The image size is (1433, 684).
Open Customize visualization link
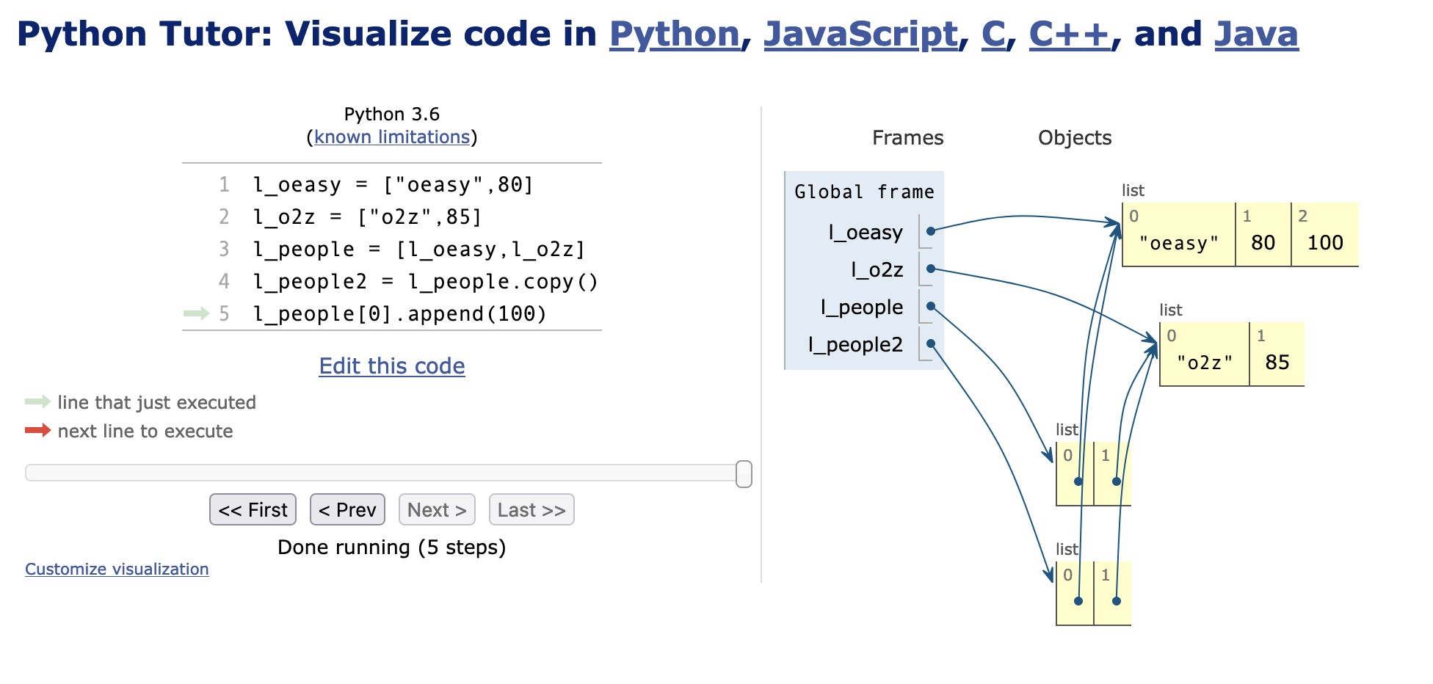(117, 569)
